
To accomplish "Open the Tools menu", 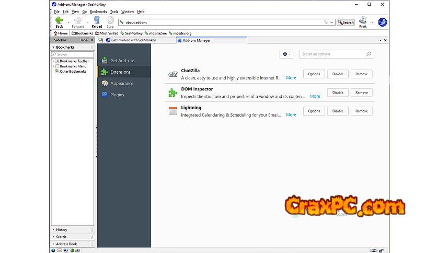I will point(114,11).
